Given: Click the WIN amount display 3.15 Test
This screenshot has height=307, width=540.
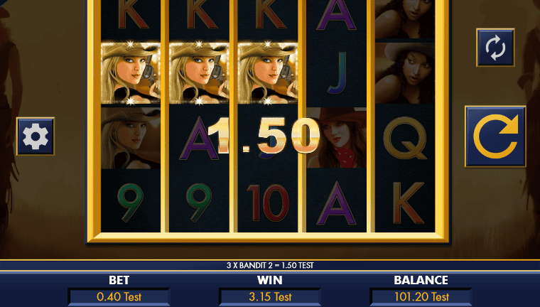Looking at the screenshot, I should [x=270, y=296].
